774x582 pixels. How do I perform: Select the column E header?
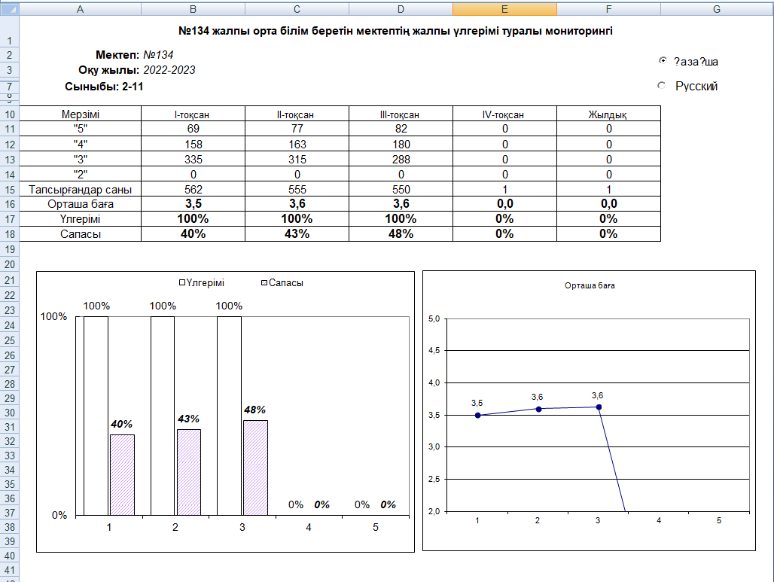coord(504,9)
